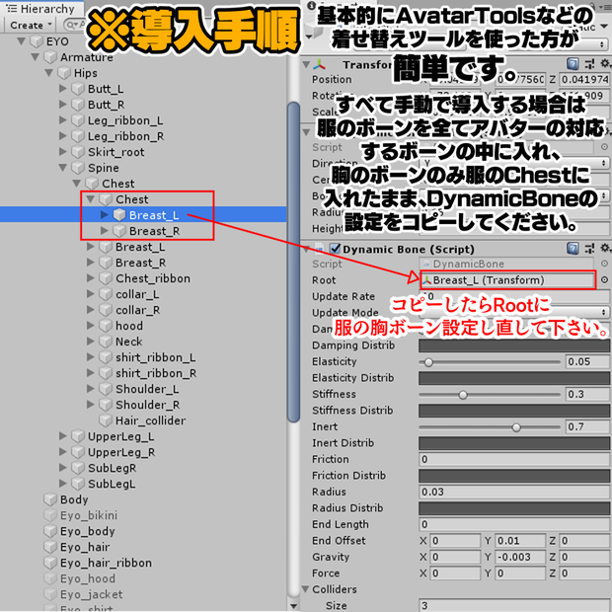Click Transform component help book icon
Image resolution: width=612 pixels, height=612 pixels.
(x=573, y=63)
